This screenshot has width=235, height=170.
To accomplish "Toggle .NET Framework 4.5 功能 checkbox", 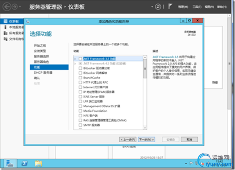I will tap(80, 63).
